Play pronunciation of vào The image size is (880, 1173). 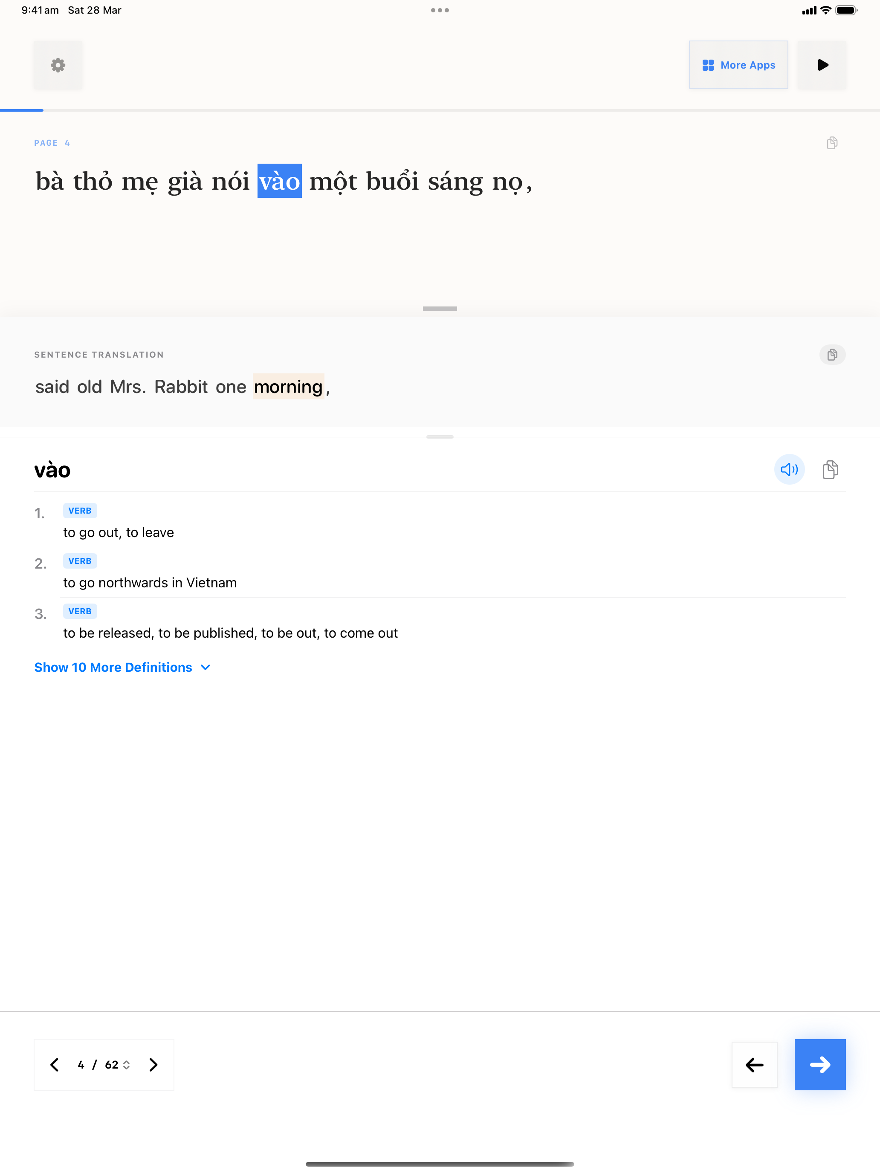(x=789, y=469)
